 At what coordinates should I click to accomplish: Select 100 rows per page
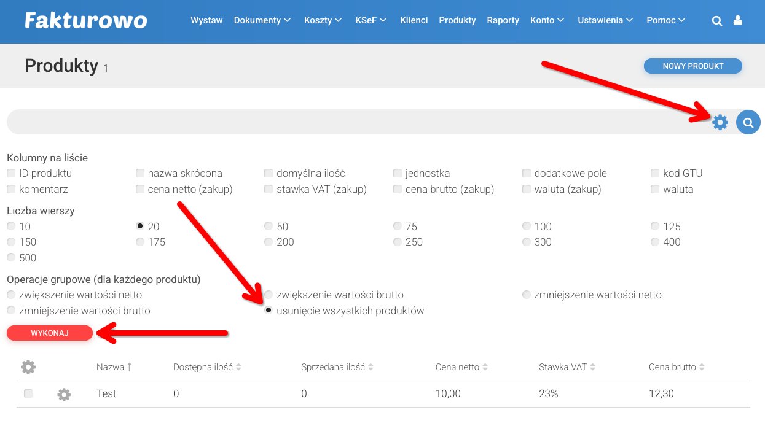click(x=527, y=226)
